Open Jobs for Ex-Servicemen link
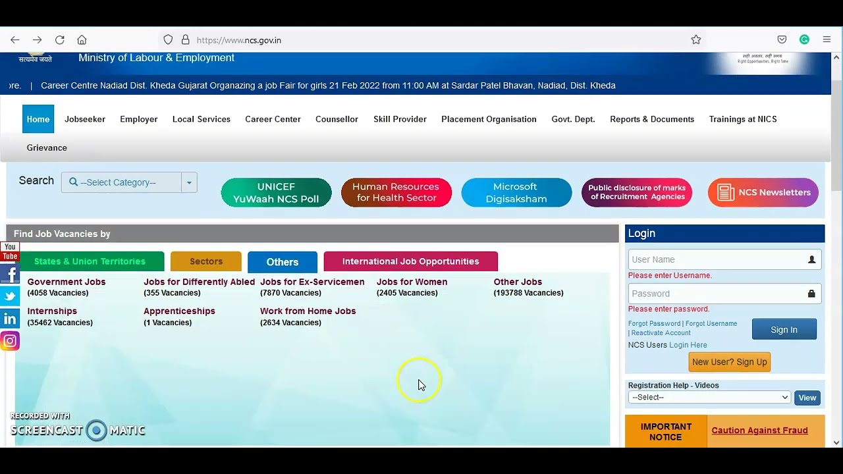 click(x=312, y=282)
